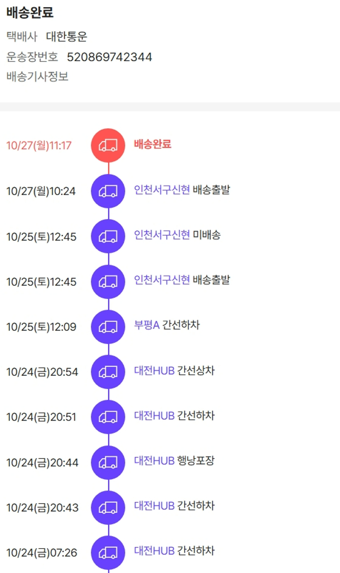Open 인천서구신현 link in 미배송 row
The height and width of the screenshot is (573, 340).
(x=162, y=235)
